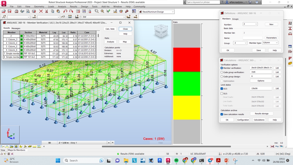Open the load case '1 : SW' dropdown
This screenshot has width=293, height=165.
(124, 17)
